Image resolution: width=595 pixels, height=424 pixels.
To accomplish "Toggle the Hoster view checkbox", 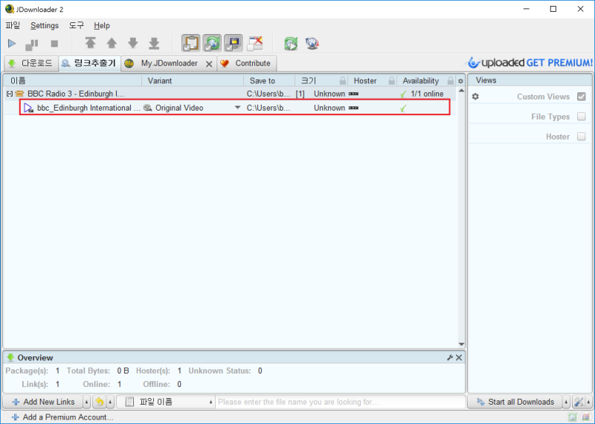I will [x=581, y=137].
